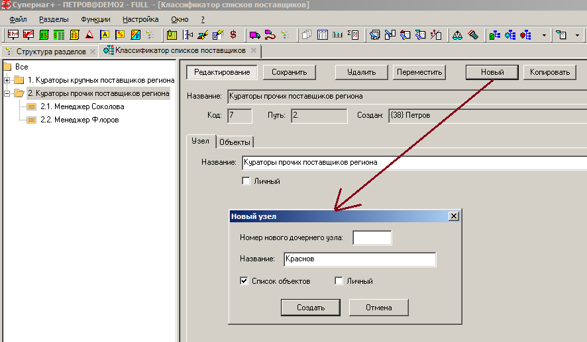The width and height of the screenshot is (587, 342).
Task: Open dropdown arrow after the cyan triangle document icon
Action: point(577,35)
